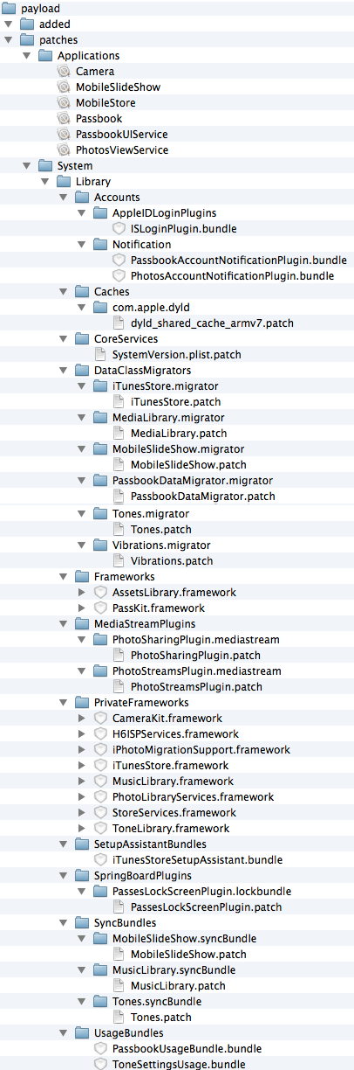The height and width of the screenshot is (1070, 354).
Task: Select the PhotoStreamsPlugin.mediastream folder
Action: point(187,671)
